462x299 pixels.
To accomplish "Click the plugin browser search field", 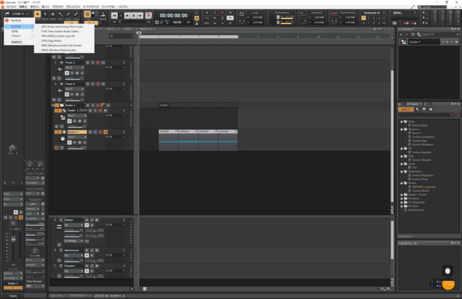I will point(426,115).
